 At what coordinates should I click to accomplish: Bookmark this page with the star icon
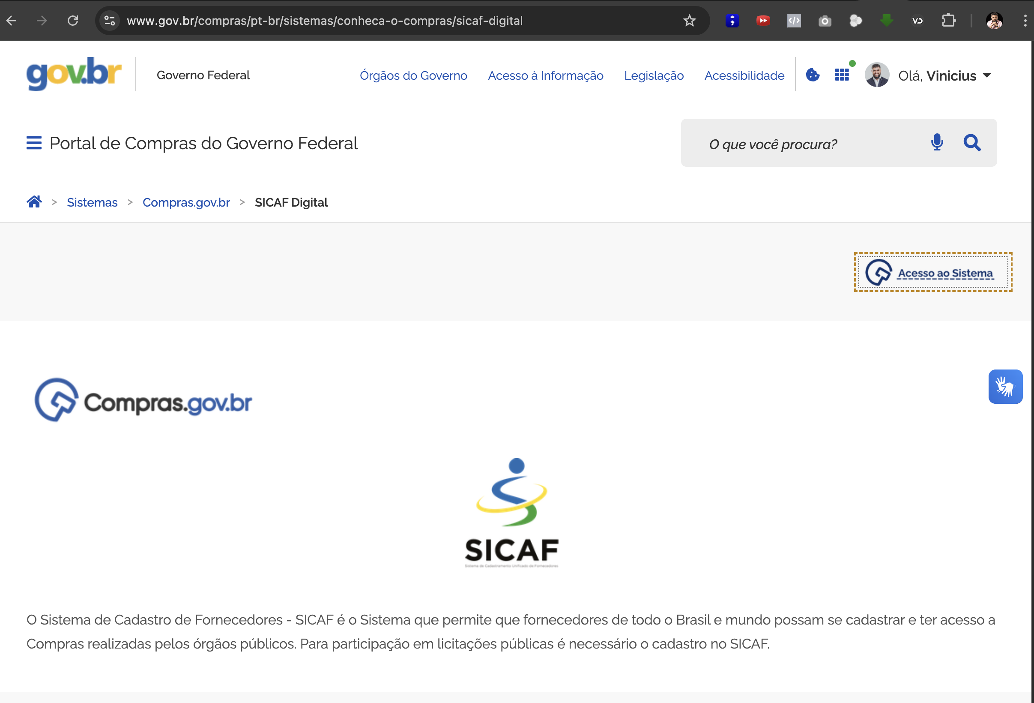point(690,21)
